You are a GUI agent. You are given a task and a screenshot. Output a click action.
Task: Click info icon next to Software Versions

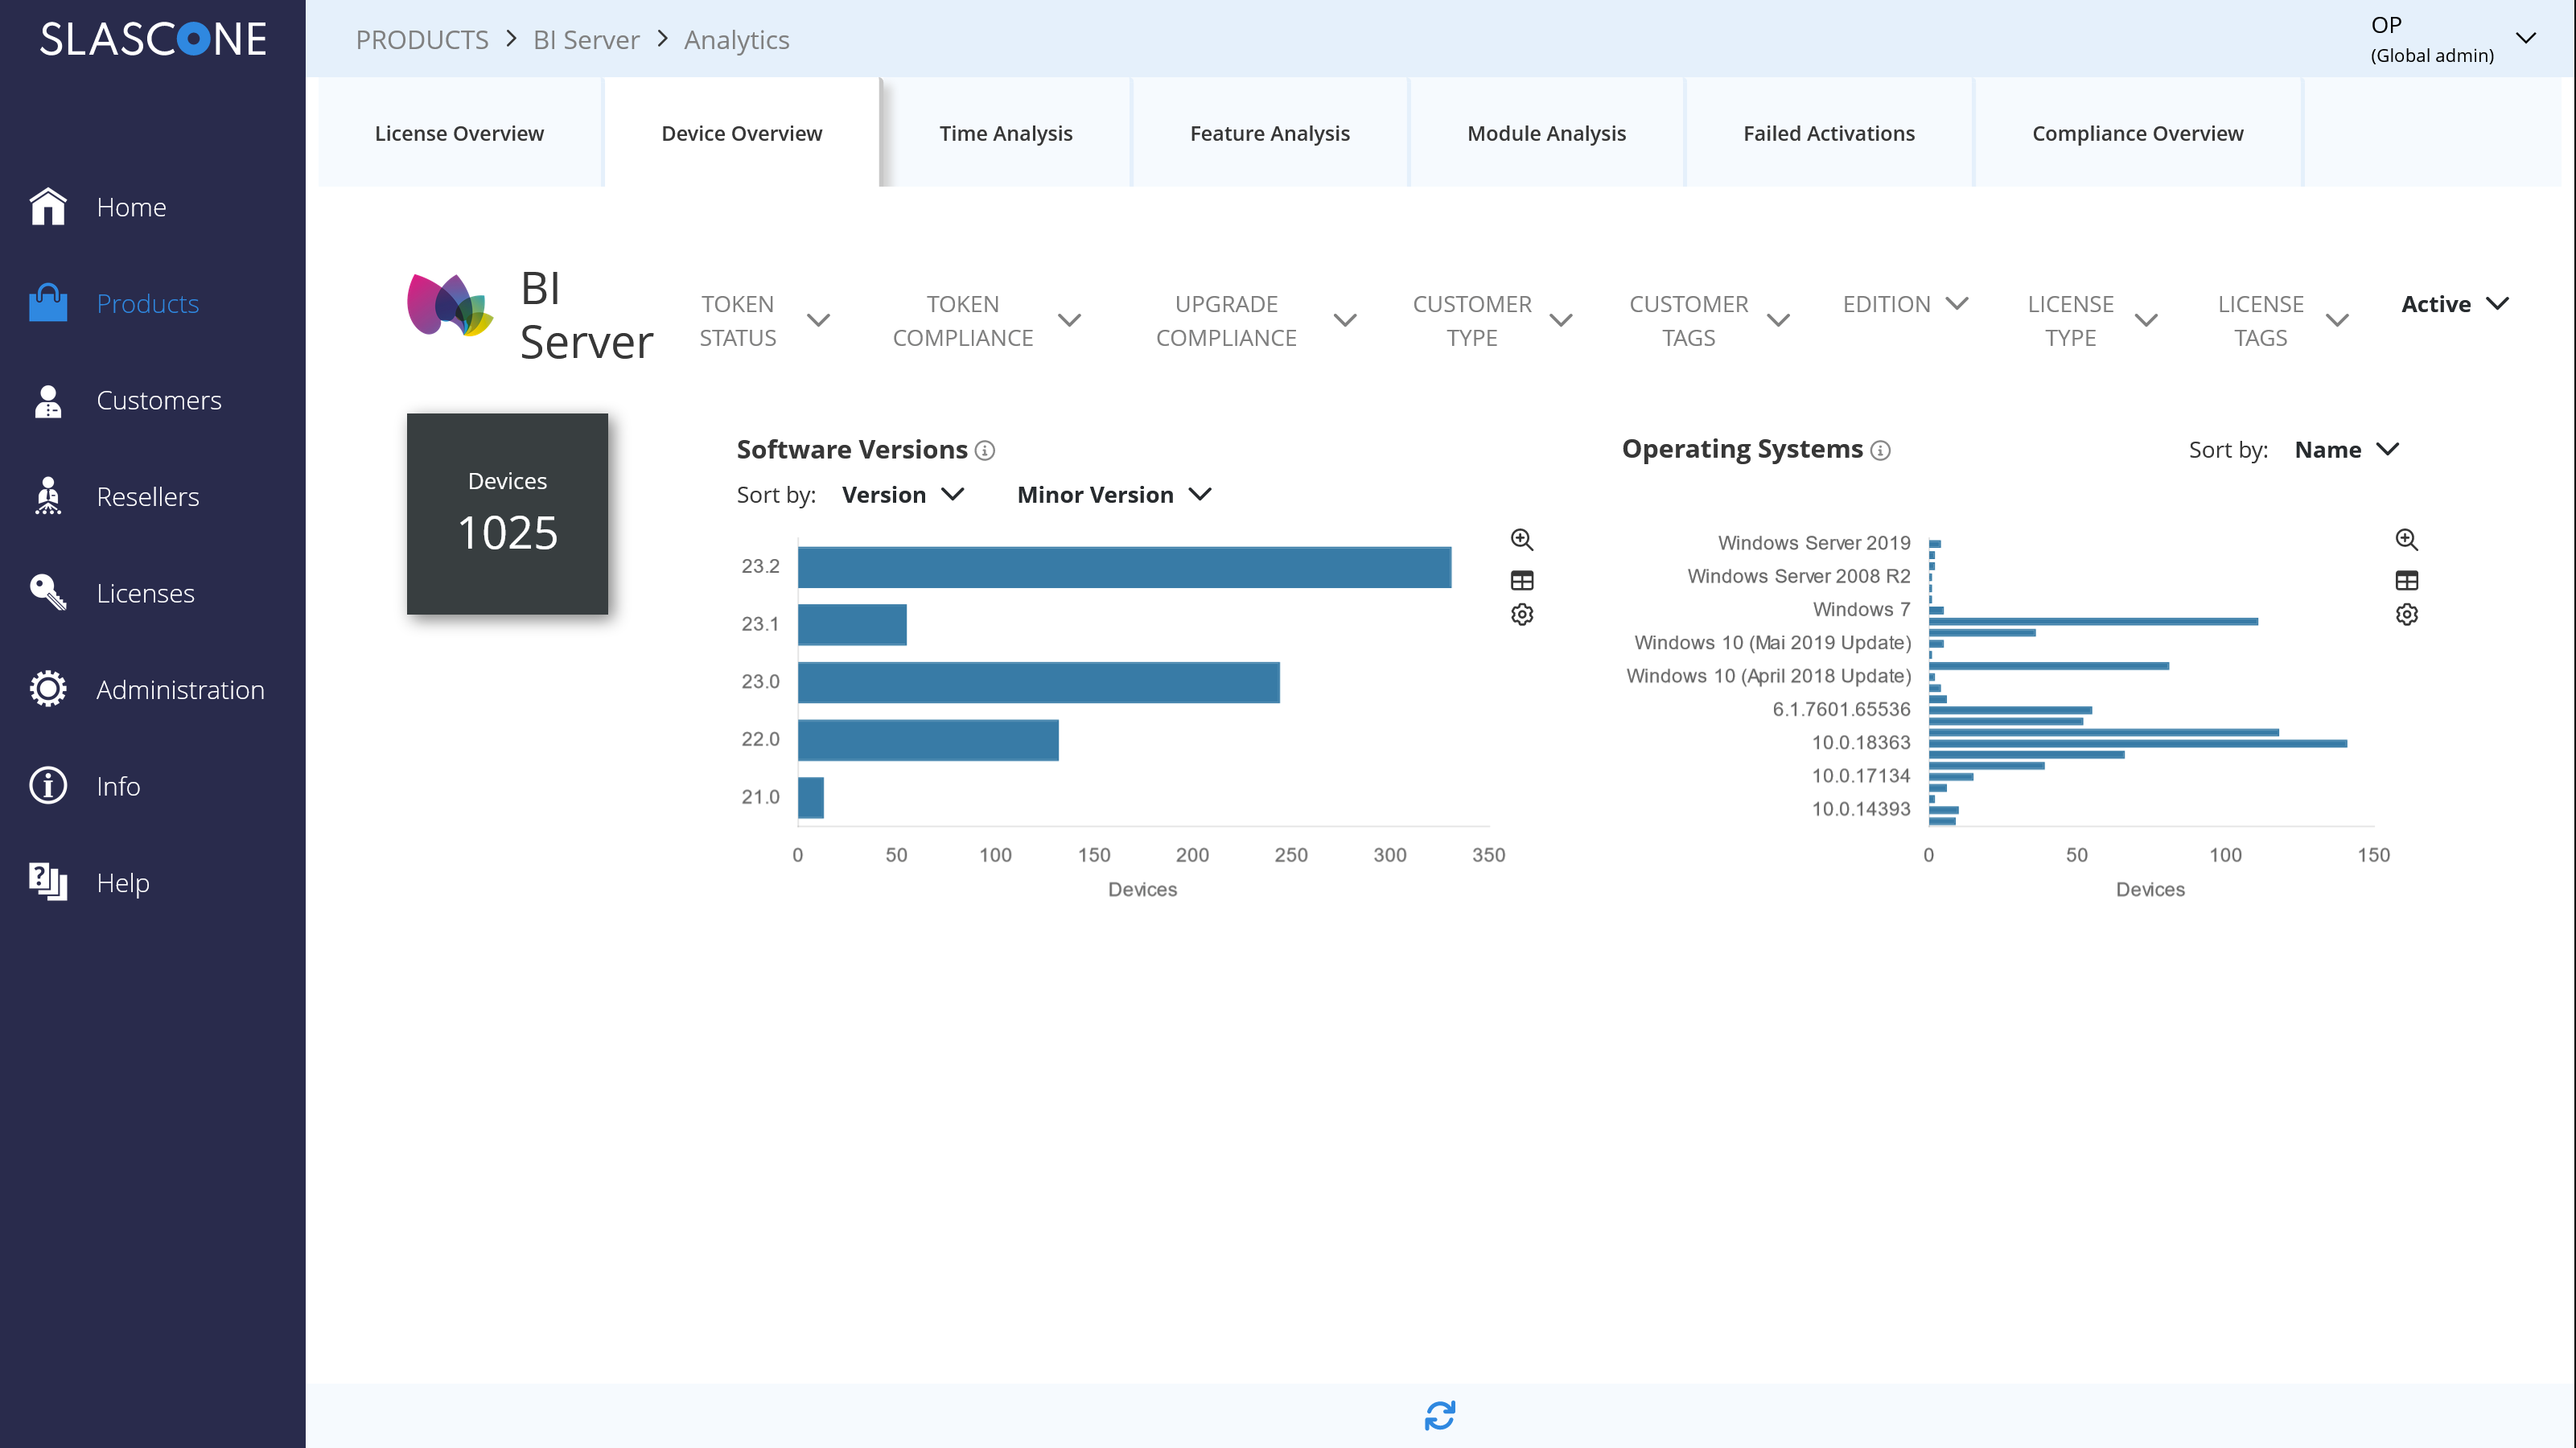pyautogui.click(x=985, y=450)
